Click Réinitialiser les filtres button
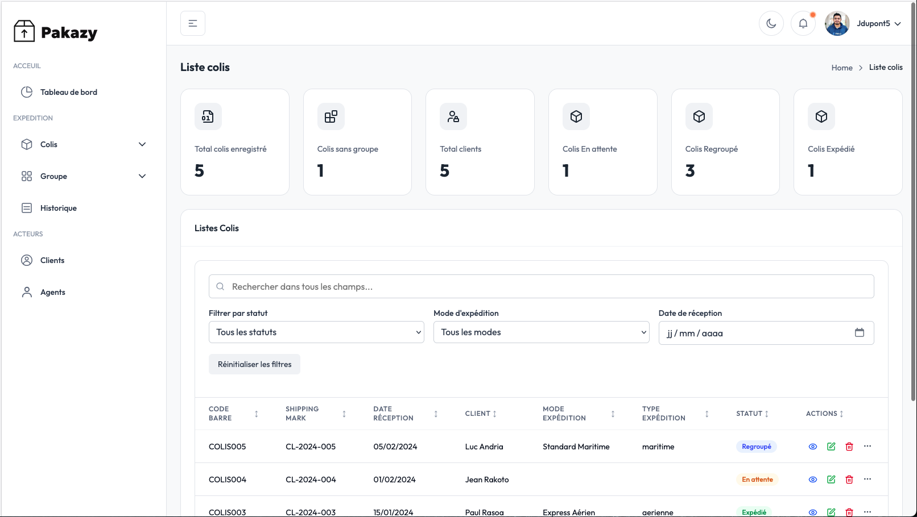Screen dimensions: 917x517 coord(254,364)
